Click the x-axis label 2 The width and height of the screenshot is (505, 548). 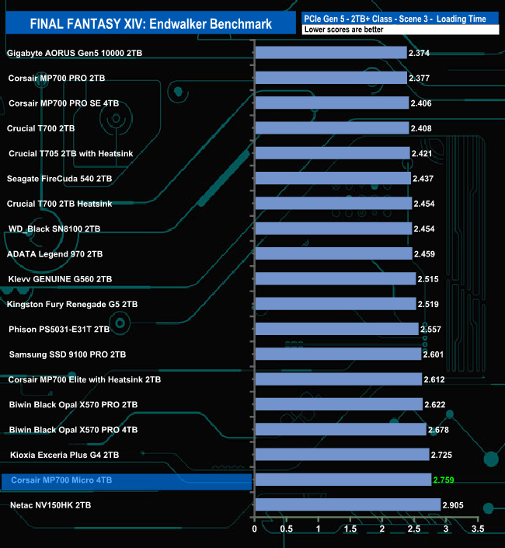point(382,529)
